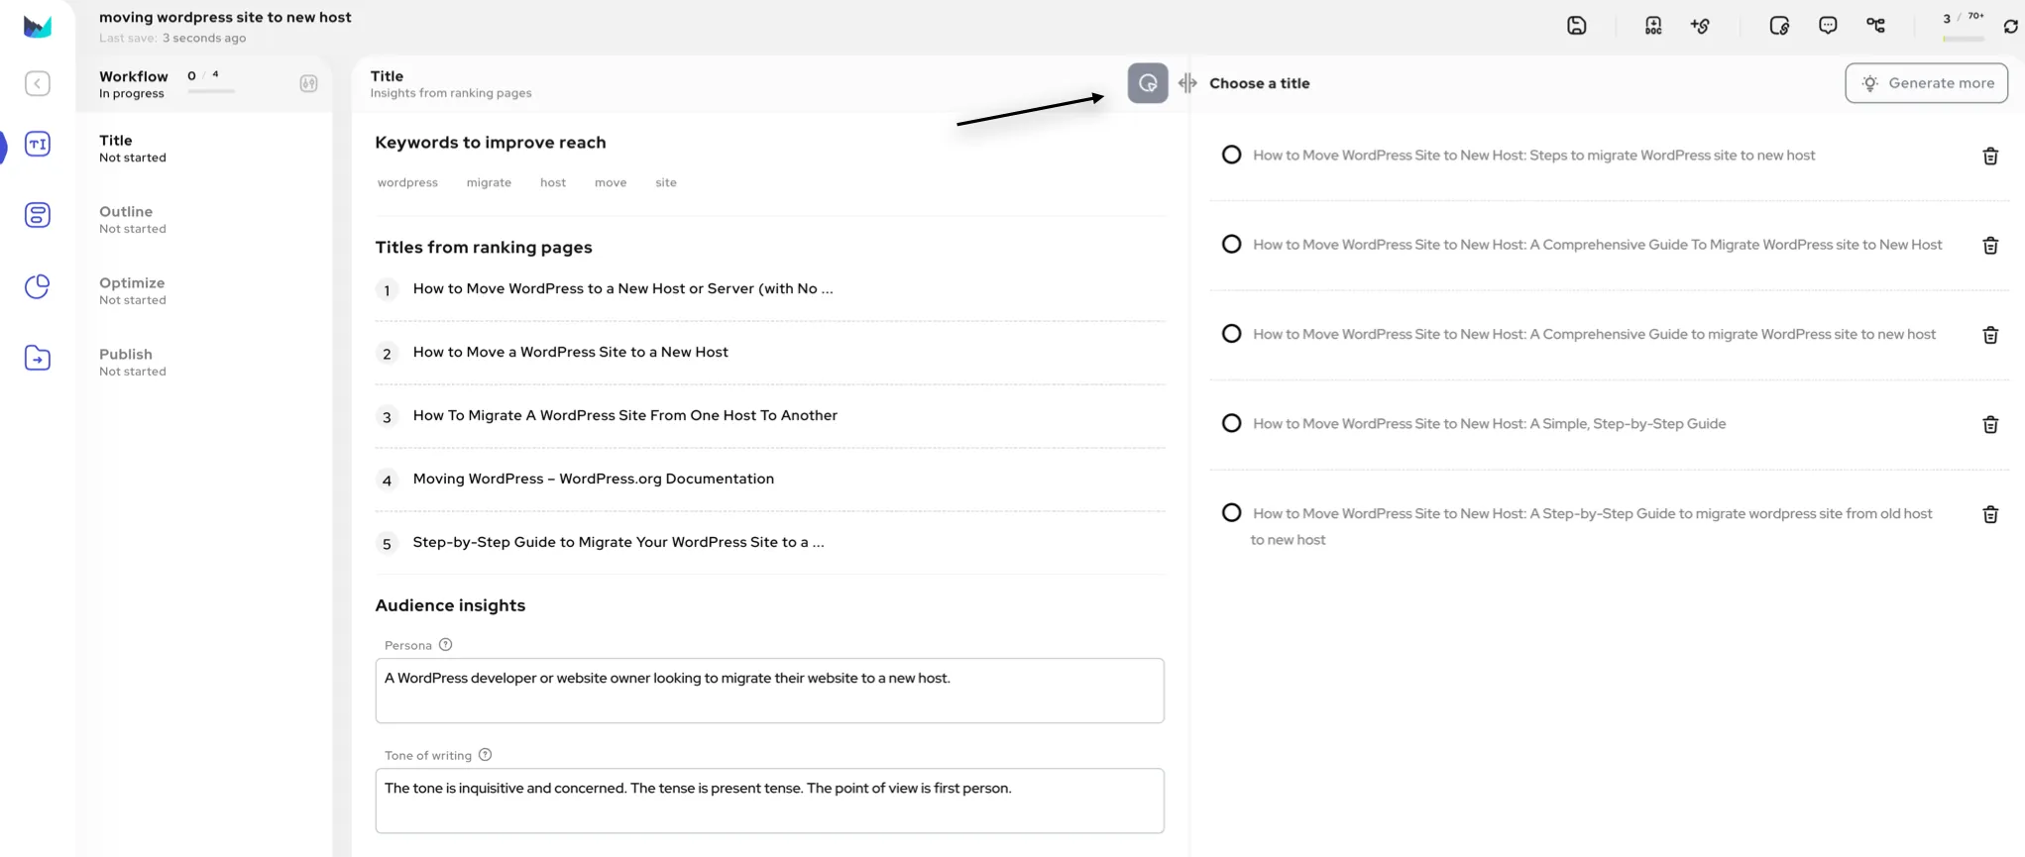This screenshot has height=857, width=2025.
Task: Select the 'Steps to migrate WordPress' title option
Action: tap(1231, 156)
